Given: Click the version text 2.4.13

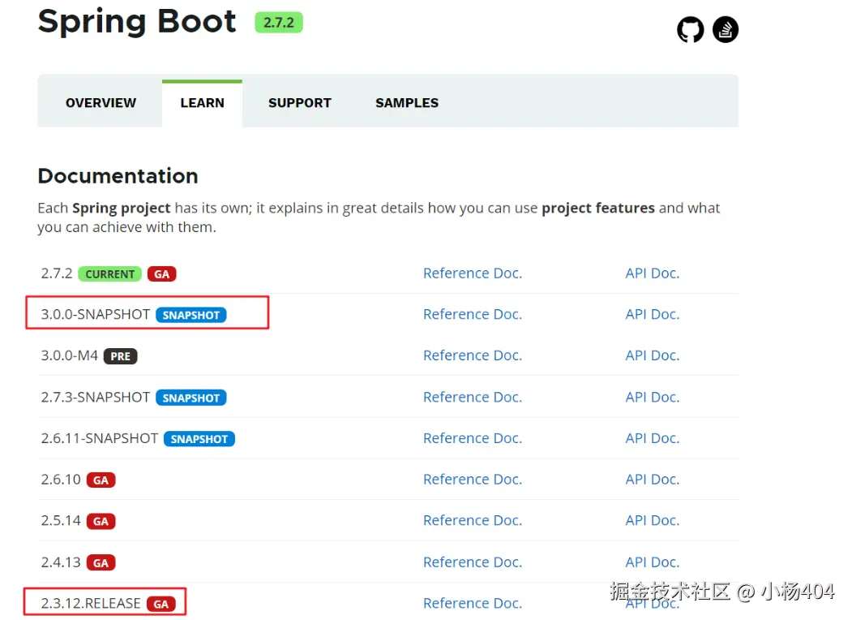Looking at the screenshot, I should (61, 562).
